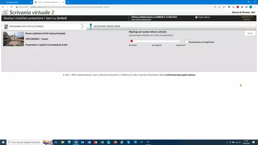Open Task View on the taskbar
The image size is (258, 145).
[x=56, y=142]
